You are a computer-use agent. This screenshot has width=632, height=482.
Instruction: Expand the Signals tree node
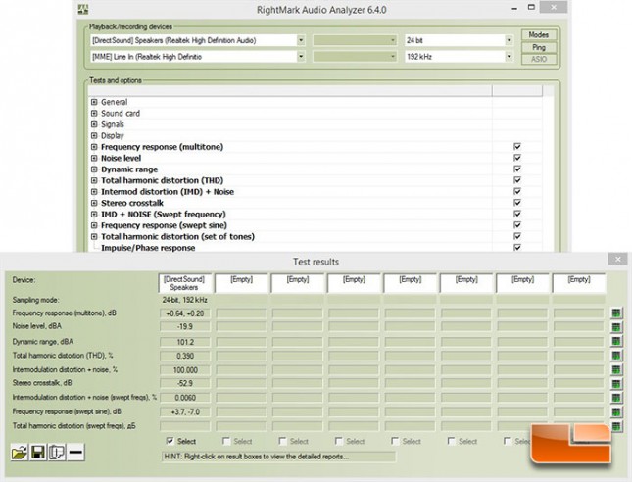[x=94, y=124]
